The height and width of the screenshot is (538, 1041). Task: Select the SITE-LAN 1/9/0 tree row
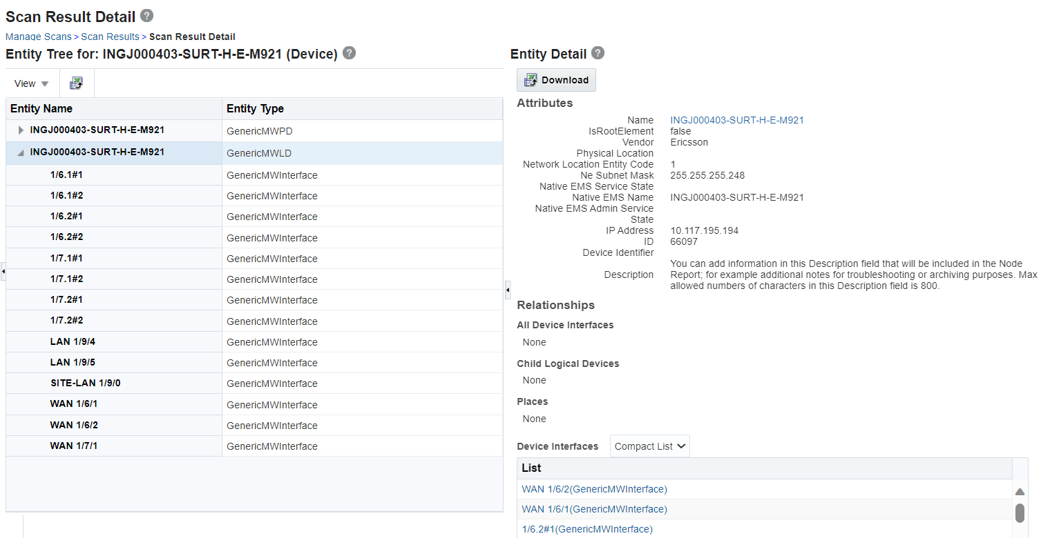[x=254, y=383]
